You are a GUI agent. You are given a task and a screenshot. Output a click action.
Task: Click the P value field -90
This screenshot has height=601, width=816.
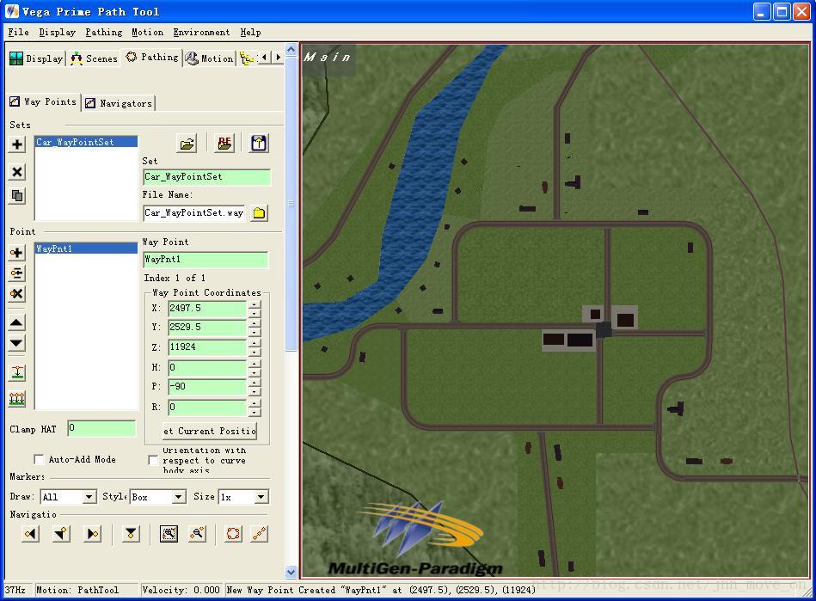pyautogui.click(x=207, y=387)
